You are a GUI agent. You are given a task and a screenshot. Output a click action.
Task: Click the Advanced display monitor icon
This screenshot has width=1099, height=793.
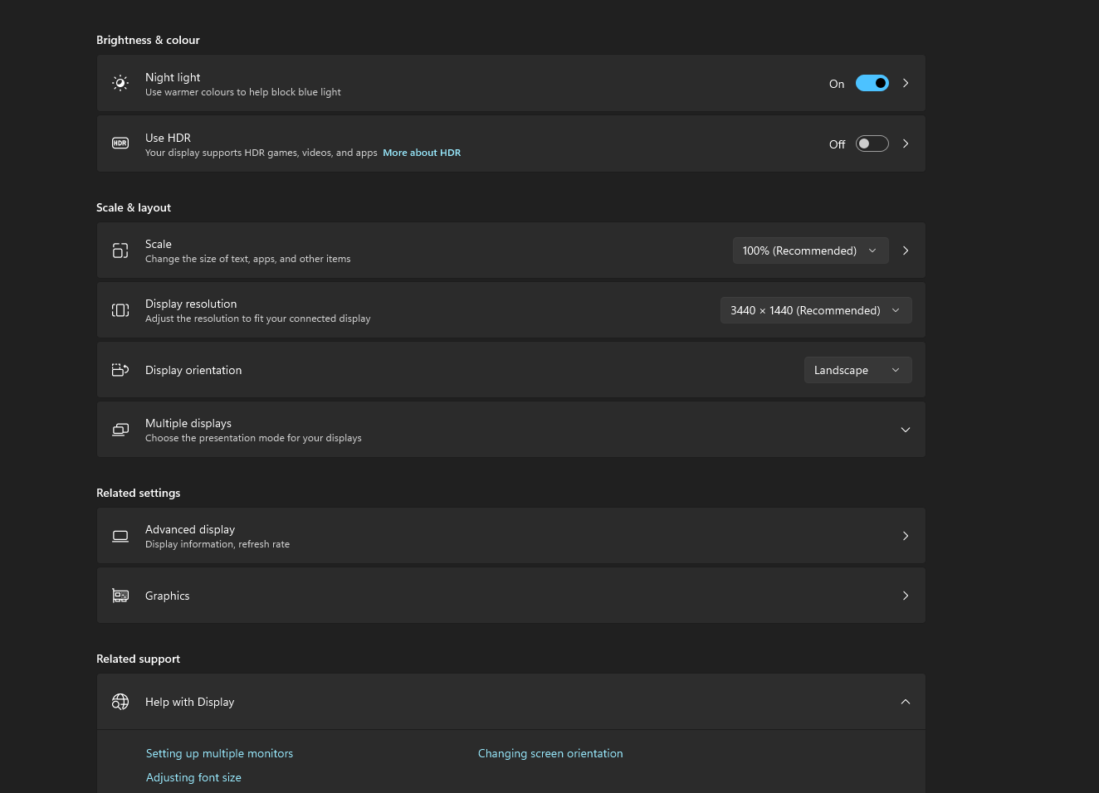point(120,536)
